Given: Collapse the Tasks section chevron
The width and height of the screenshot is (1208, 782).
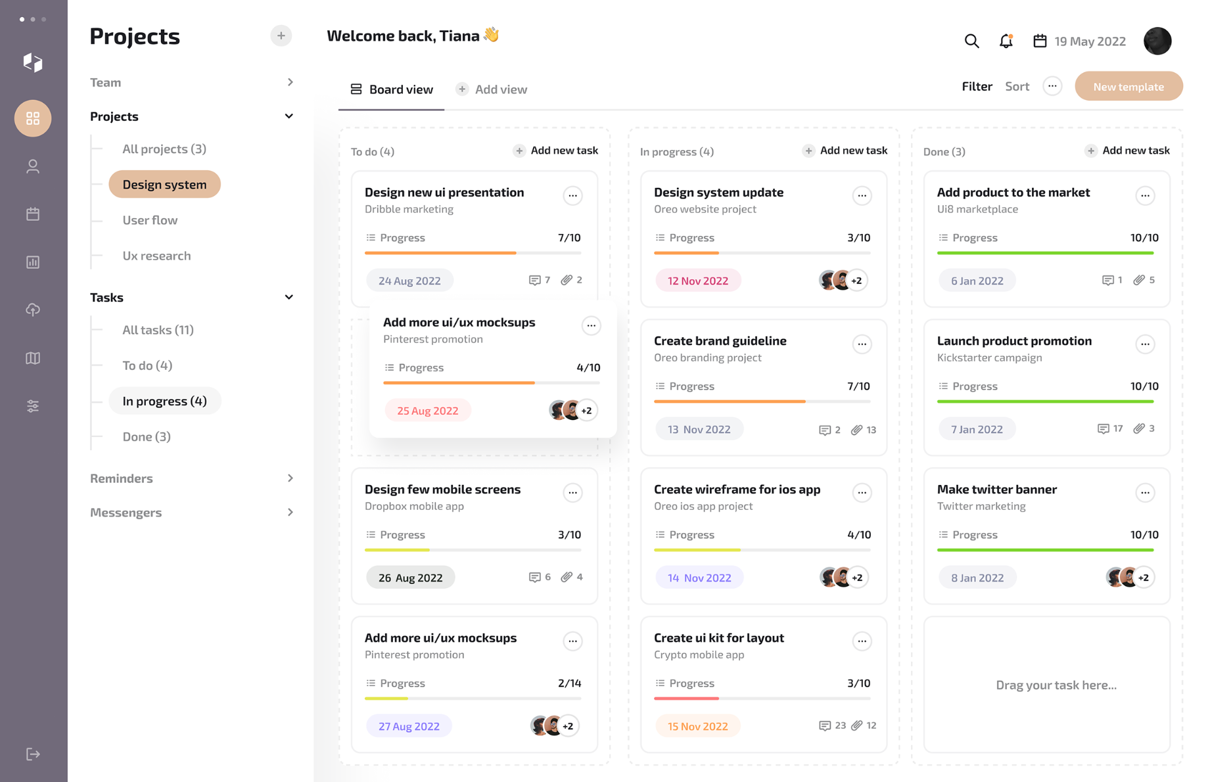Looking at the screenshot, I should tap(289, 297).
